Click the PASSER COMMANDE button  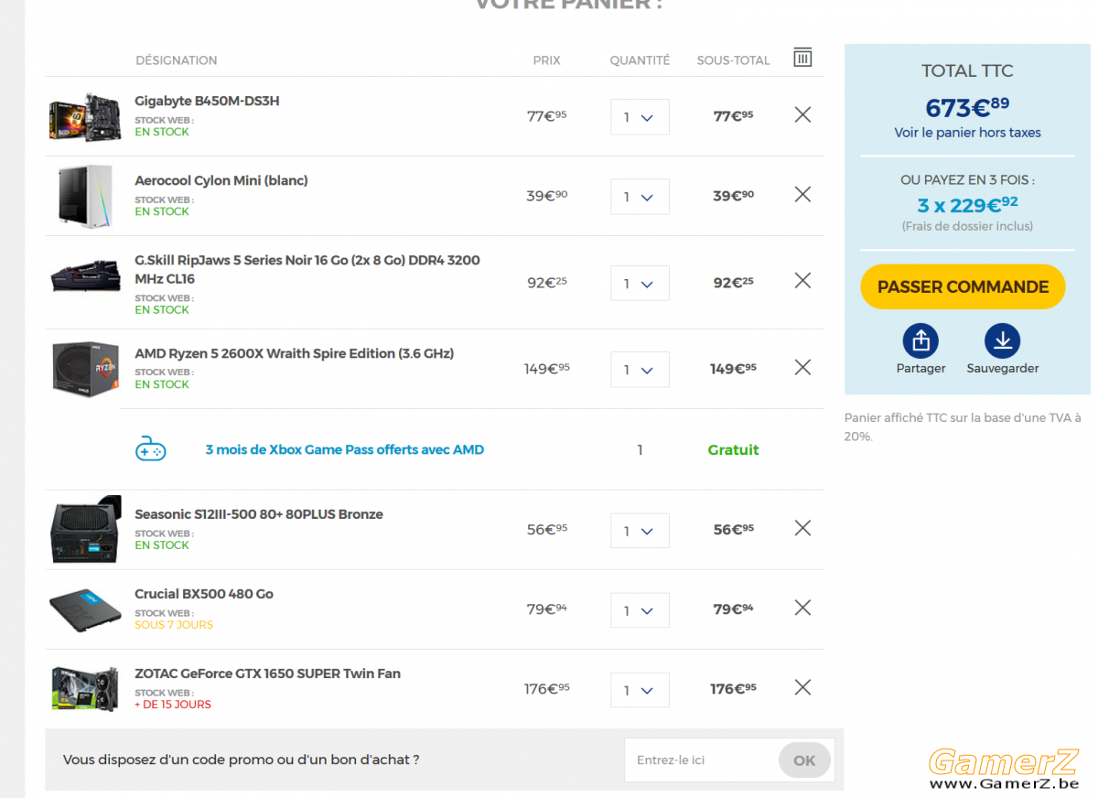(963, 286)
